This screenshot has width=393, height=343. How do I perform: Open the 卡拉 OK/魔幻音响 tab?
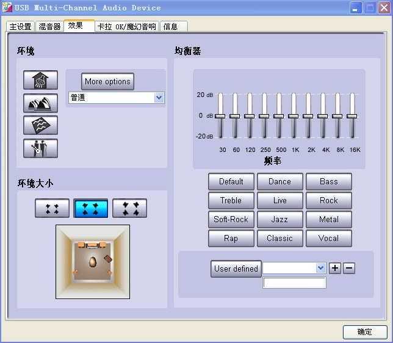pos(127,26)
